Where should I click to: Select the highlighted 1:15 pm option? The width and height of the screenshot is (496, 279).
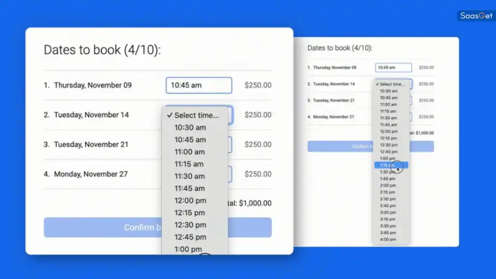390,165
